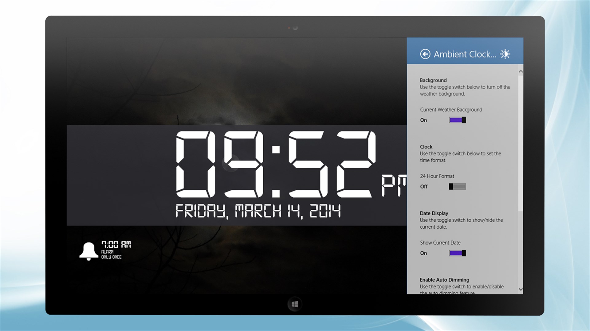Click the Windows home button on tablet
590x331 pixels.
coord(295,304)
